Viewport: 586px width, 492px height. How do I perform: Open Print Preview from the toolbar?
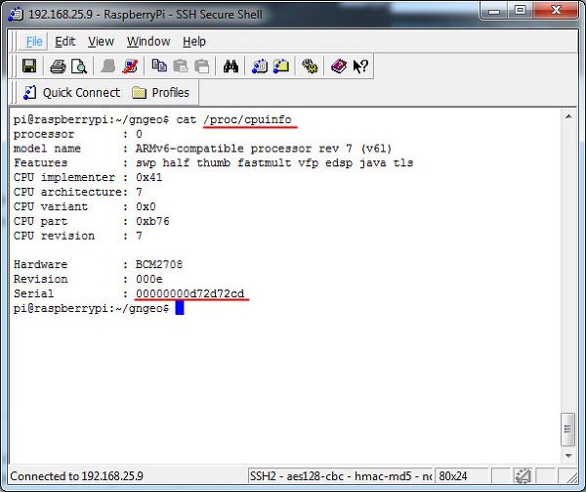click(79, 67)
